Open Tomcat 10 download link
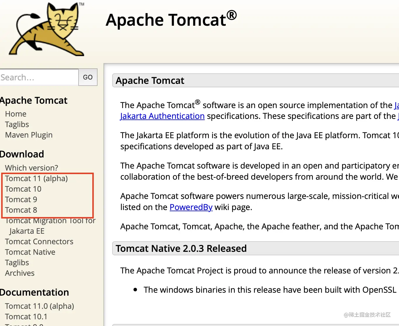The width and height of the screenshot is (399, 326). click(x=23, y=189)
